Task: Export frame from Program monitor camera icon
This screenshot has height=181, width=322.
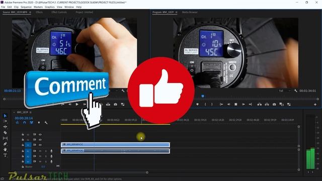Action: tap(274, 105)
